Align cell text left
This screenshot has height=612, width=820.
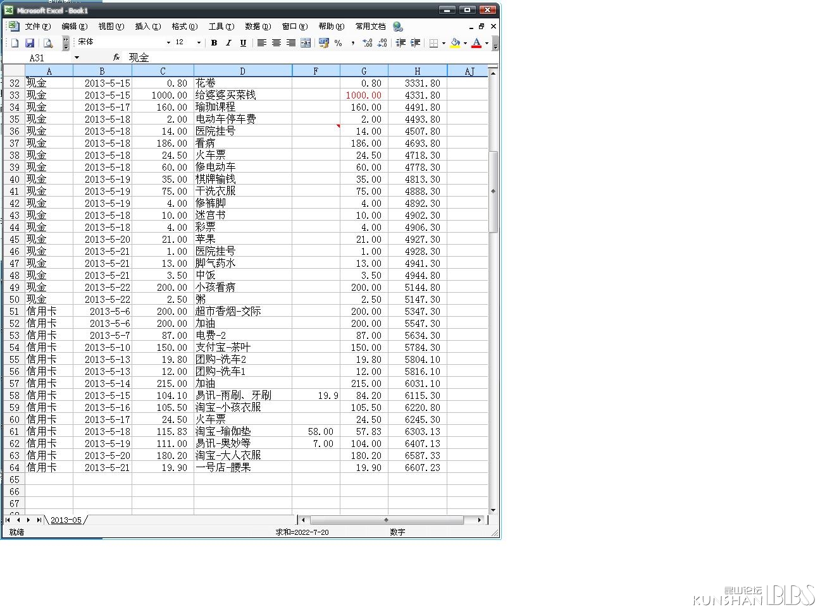(x=261, y=43)
